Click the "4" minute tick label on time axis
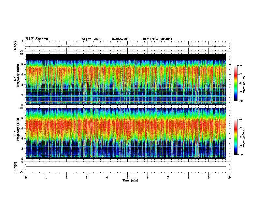258x199 pixels. click(x=107, y=178)
